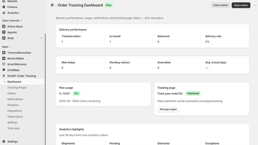258x145 pixels.
Task: Click the TransmateLocalize app icon
Action: pyautogui.click(x=4, y=53)
